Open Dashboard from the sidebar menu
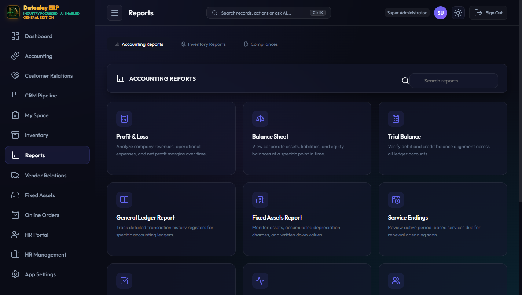The image size is (522, 295). coord(47,36)
